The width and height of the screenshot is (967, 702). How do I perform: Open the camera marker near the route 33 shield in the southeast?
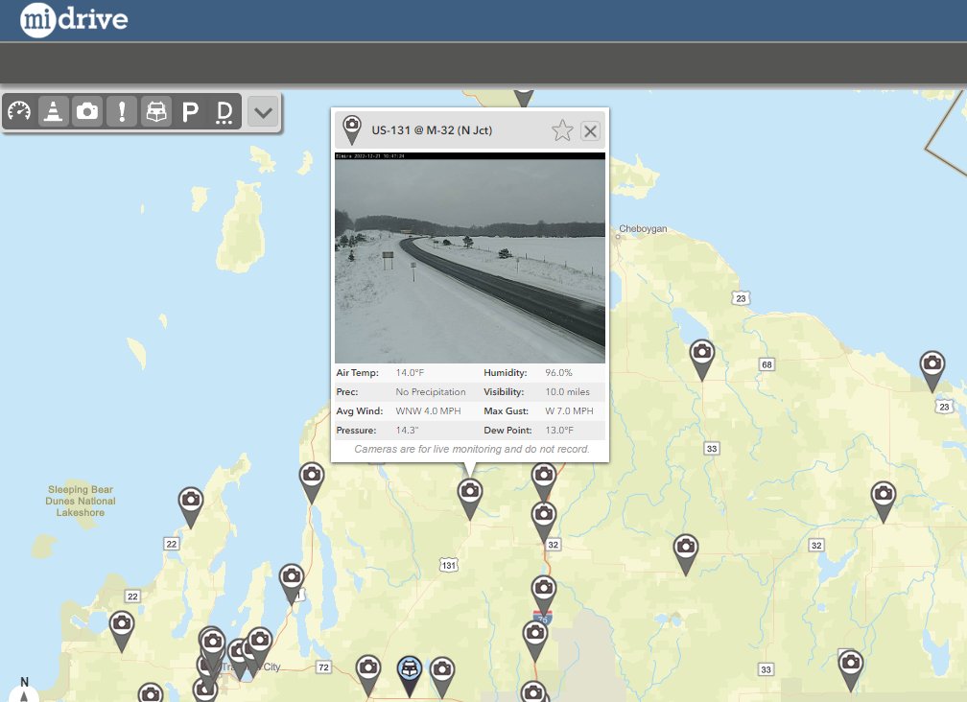pos(850,670)
